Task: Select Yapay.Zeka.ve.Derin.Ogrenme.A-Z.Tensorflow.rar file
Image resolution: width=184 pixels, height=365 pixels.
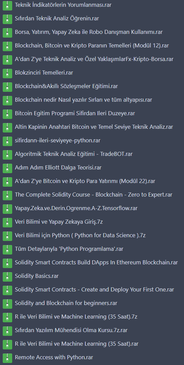Action: click(76, 208)
